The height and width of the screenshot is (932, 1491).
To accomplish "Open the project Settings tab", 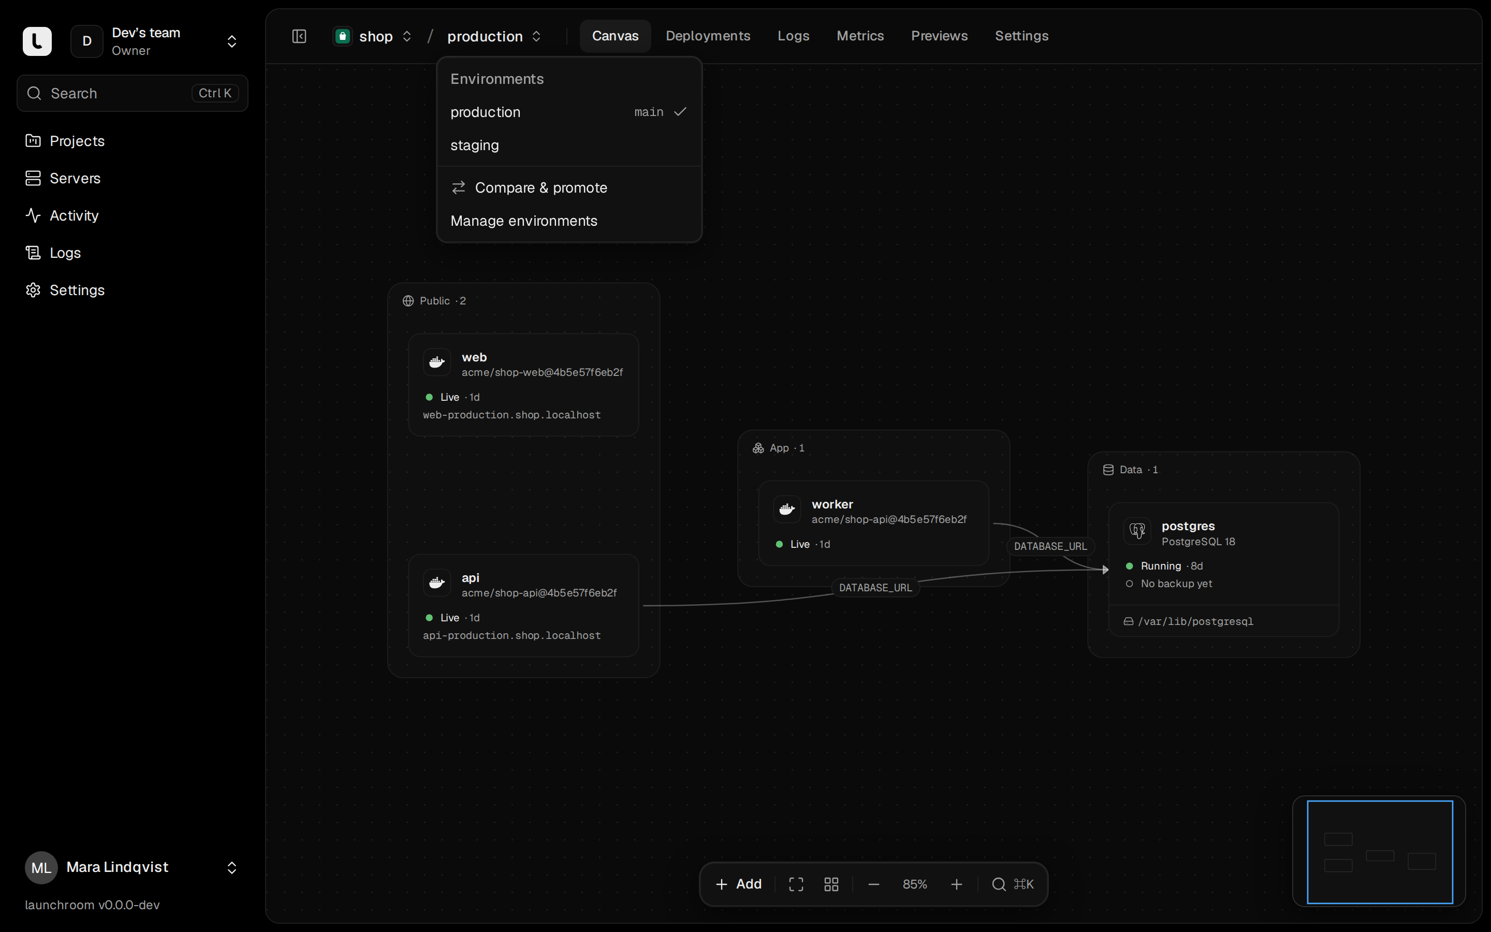I will pyautogui.click(x=1021, y=36).
